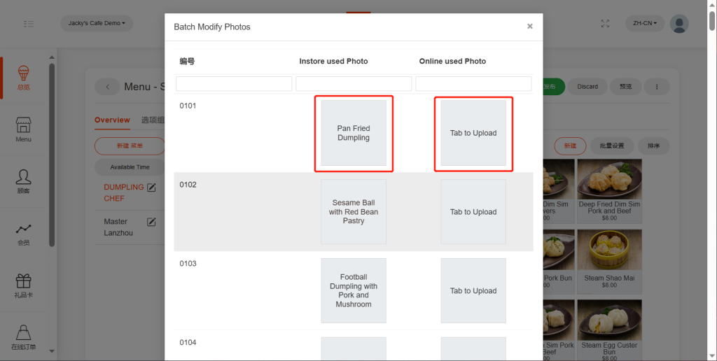The height and width of the screenshot is (361, 717).
Task: Click the 批量设置 button
Action: point(611,146)
